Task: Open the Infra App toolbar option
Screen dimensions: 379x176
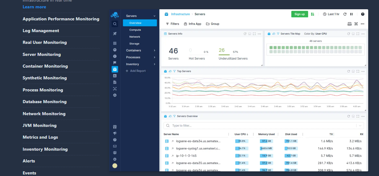Action: pos(192,24)
